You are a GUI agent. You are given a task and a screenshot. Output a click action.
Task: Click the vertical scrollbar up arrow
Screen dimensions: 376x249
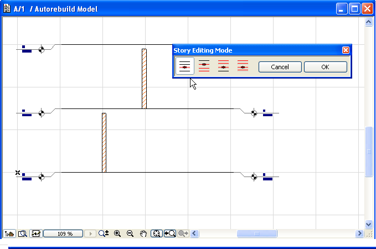pyautogui.click(x=369, y=22)
